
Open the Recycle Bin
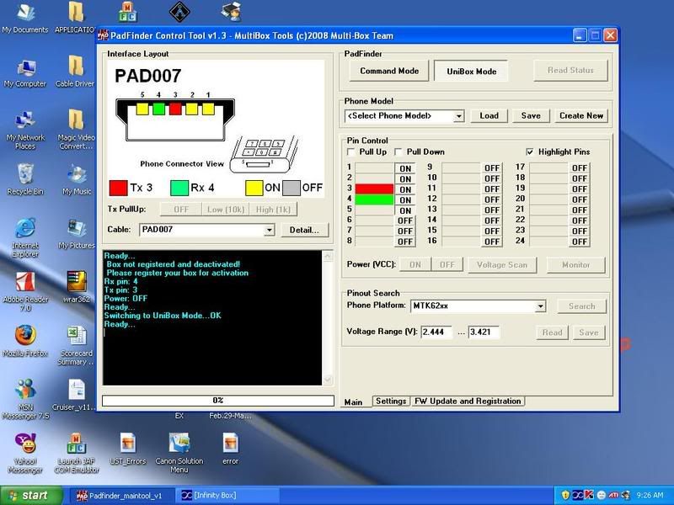pos(25,180)
